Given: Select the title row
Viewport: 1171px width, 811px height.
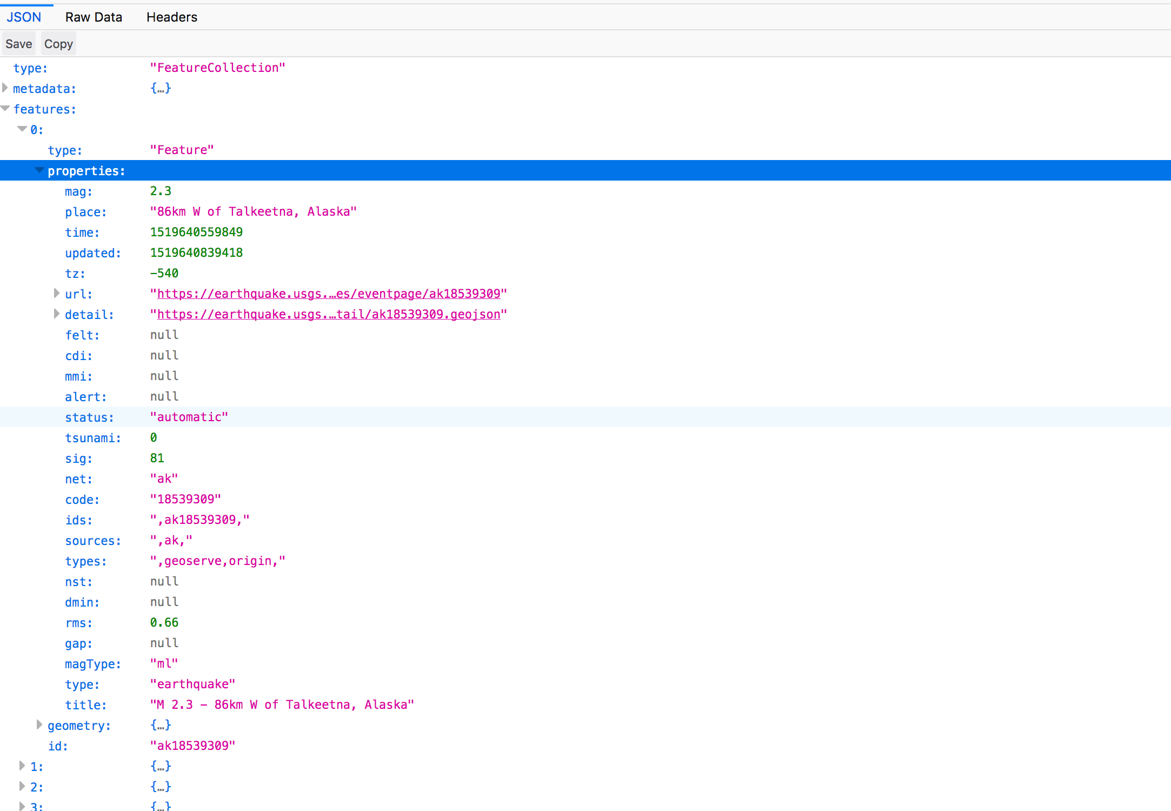Looking at the screenshot, I should [281, 704].
